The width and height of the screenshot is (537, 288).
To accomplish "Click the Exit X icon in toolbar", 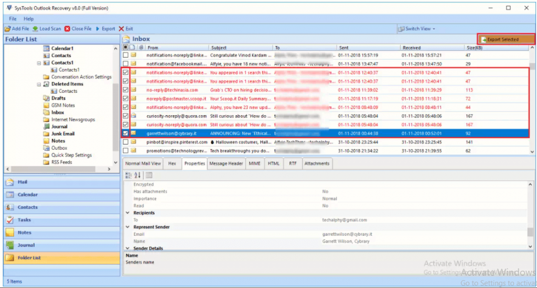I will pyautogui.click(x=121, y=29).
